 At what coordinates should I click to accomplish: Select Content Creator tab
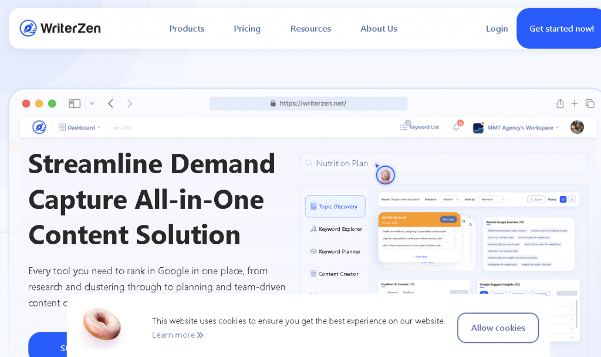[x=335, y=274]
